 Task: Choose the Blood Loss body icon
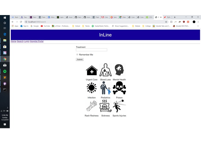(106, 70)
